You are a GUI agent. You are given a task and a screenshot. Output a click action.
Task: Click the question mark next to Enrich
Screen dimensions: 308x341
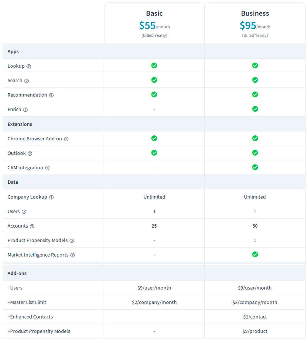[25, 110]
